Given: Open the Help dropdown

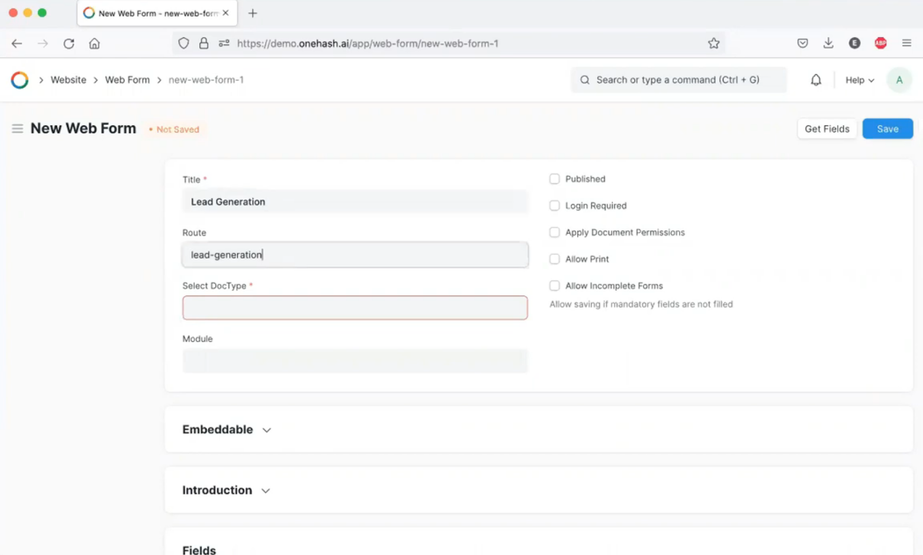Looking at the screenshot, I should 858,80.
